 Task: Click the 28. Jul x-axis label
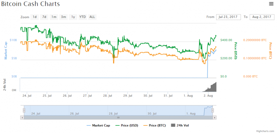108,96
